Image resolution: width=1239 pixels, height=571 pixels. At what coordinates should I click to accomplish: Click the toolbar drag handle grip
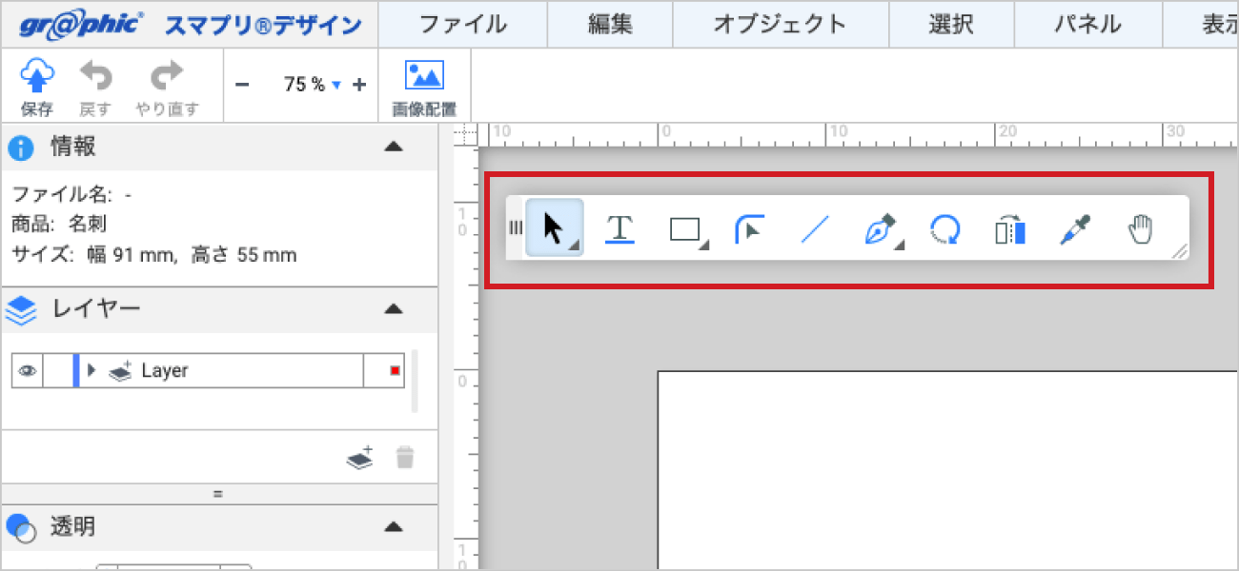click(515, 228)
